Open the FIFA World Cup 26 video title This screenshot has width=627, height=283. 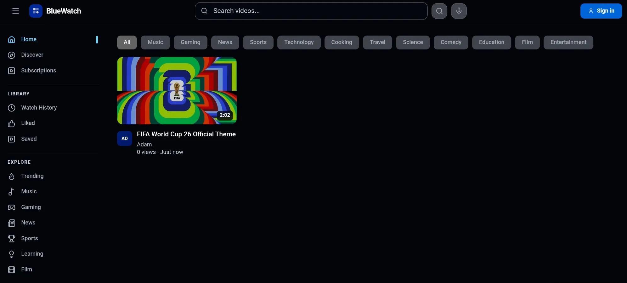(186, 134)
